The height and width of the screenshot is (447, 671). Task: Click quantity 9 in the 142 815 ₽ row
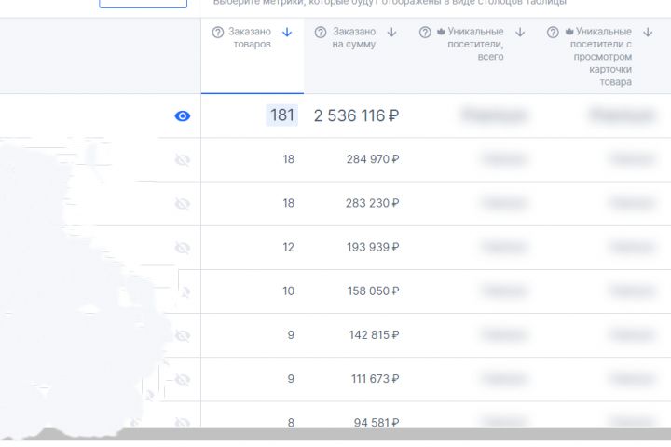[x=291, y=335]
